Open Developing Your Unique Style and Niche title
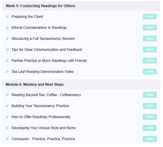This screenshot has width=163, height=147. 44,128
